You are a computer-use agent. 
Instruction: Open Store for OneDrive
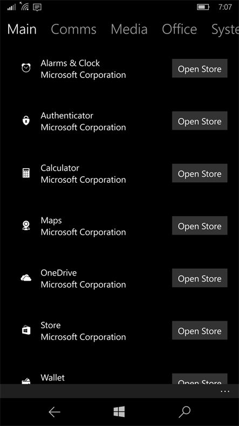point(200,278)
